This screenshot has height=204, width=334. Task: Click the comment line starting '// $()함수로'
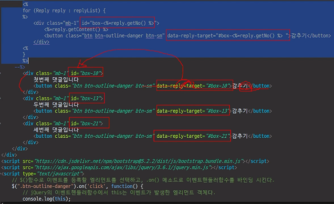[x=143, y=180]
